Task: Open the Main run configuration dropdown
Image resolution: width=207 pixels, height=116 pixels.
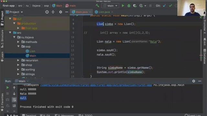Action: 110,6
